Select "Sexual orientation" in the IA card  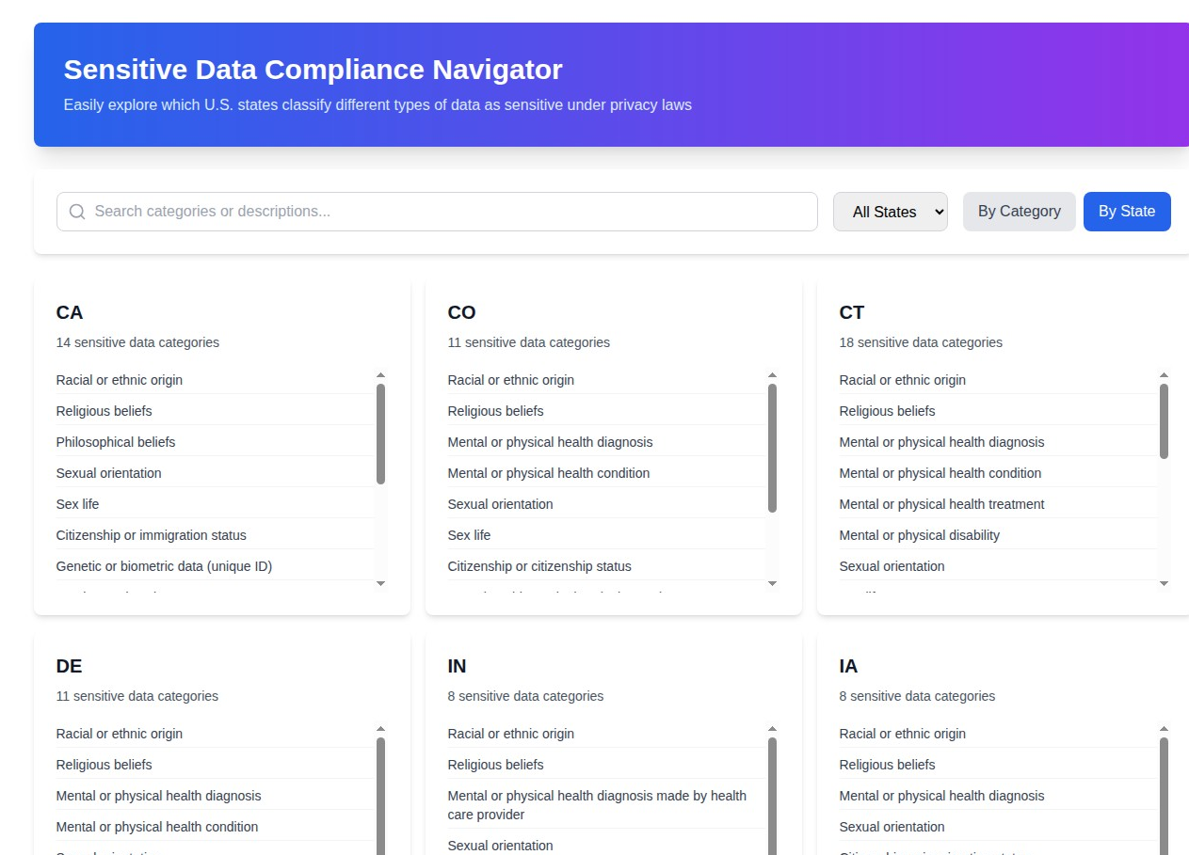[892, 826]
